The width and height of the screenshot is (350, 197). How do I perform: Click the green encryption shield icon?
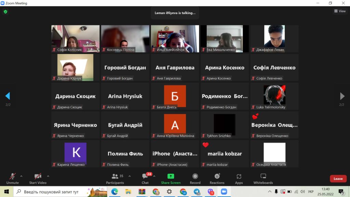click(5, 12)
